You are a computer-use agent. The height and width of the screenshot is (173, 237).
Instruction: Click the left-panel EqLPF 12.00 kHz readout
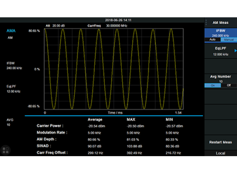[13, 89]
